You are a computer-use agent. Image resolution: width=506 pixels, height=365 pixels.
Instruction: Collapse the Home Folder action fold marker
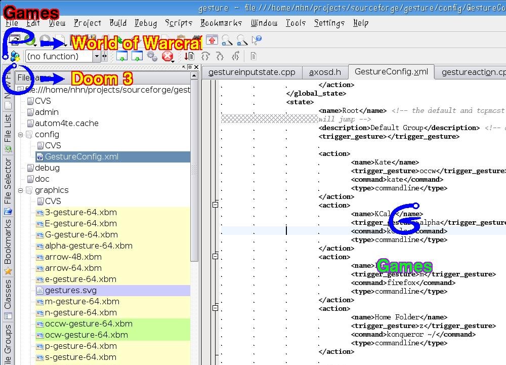[x=215, y=308]
